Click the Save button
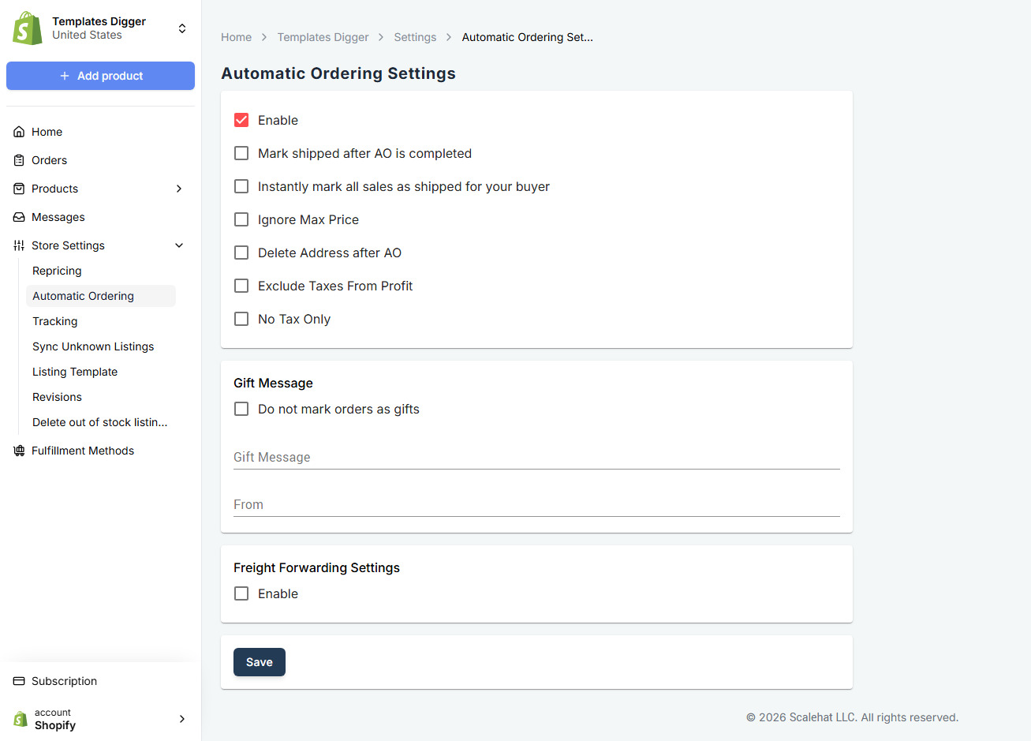 click(x=260, y=662)
